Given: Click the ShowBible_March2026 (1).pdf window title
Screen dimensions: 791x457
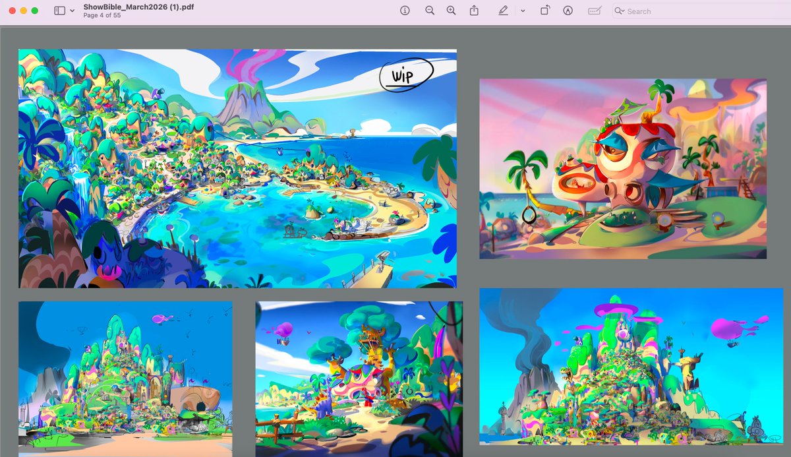Looking at the screenshot, I should [x=138, y=7].
